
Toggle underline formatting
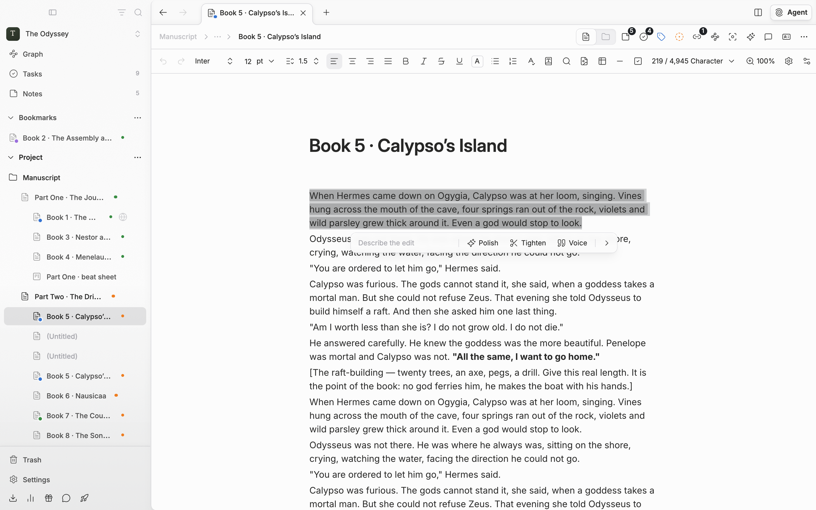(x=459, y=61)
